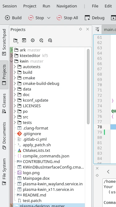Click the Debug toolbar button

pos(95,18)
